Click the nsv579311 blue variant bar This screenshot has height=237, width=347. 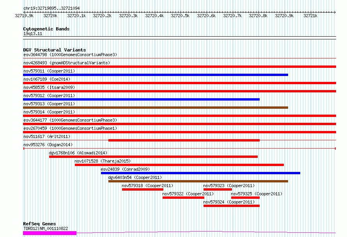click(156, 75)
